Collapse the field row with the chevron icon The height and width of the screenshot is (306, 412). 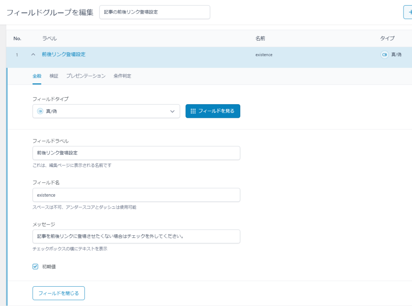click(33, 55)
